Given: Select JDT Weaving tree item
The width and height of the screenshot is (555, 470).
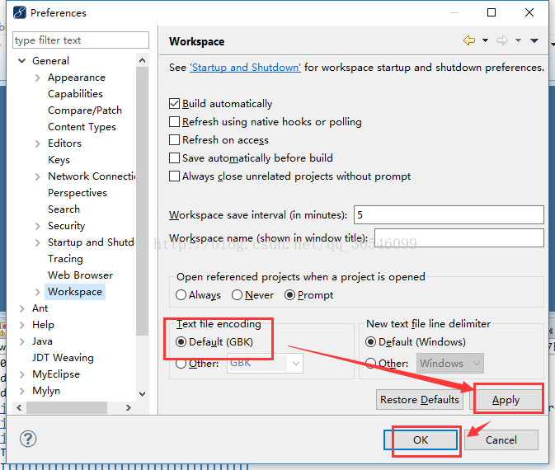Looking at the screenshot, I should tap(63, 358).
